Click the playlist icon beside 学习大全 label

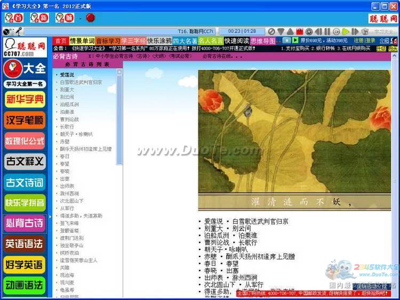365,31
